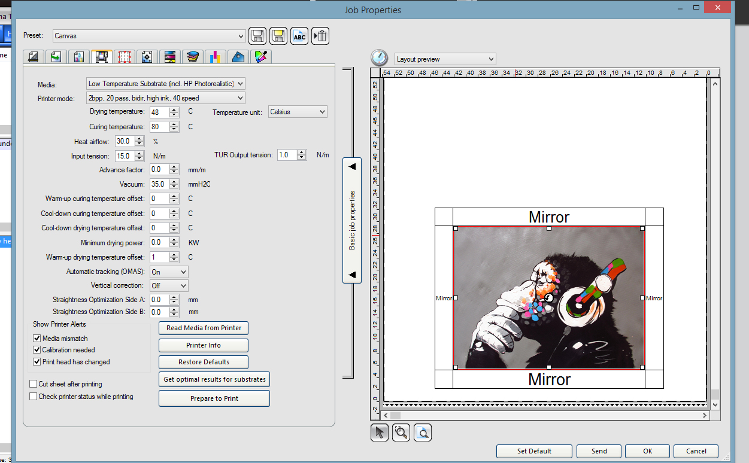Open the Vertical correction dropdown
Screen dimensions: 749x463
pyautogui.click(x=169, y=286)
